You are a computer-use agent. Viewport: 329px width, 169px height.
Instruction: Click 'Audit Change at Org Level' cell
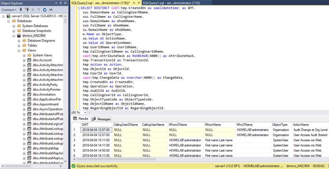[310, 130]
